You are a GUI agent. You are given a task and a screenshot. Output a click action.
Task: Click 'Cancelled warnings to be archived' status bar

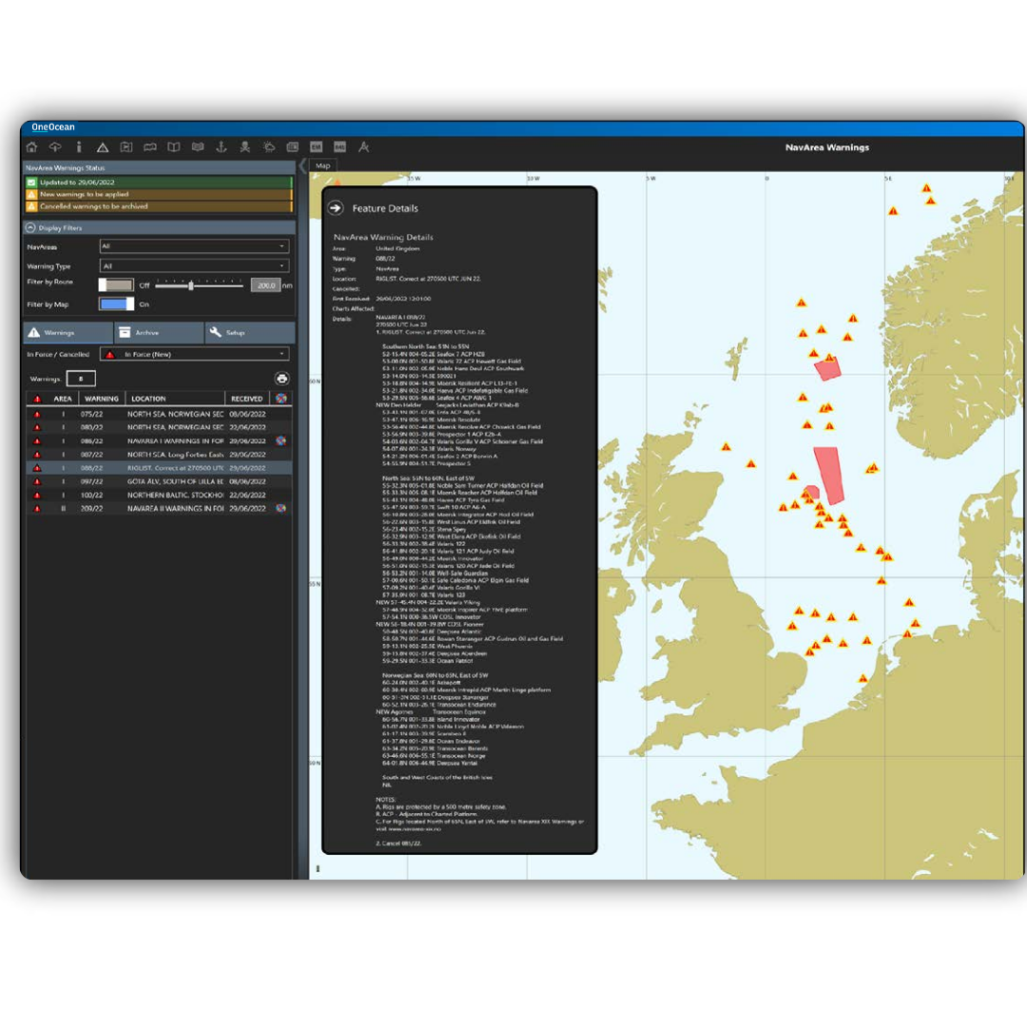[159, 206]
